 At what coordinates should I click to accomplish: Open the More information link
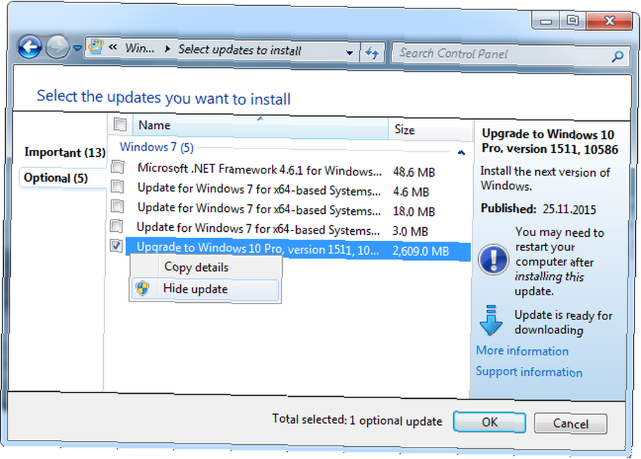click(522, 351)
